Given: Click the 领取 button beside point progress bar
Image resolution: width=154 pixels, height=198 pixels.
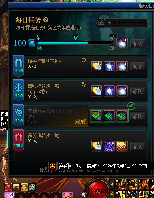Looking at the screenshot, I should pyautogui.click(x=138, y=44).
